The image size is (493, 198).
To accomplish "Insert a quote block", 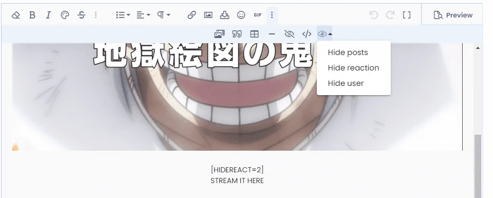I will pyautogui.click(x=237, y=34).
